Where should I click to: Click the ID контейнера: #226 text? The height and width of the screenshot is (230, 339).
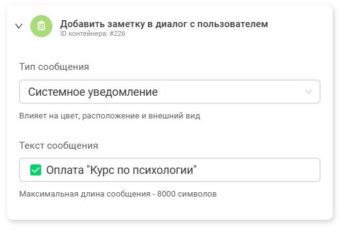click(x=93, y=33)
